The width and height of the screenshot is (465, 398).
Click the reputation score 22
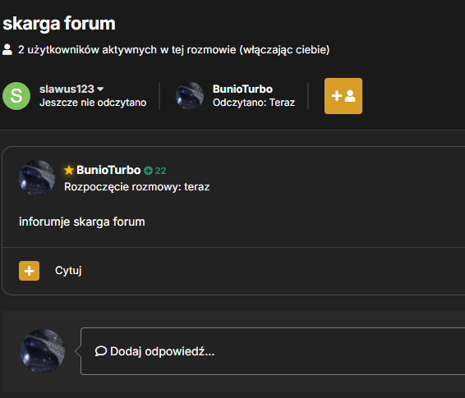click(x=160, y=171)
